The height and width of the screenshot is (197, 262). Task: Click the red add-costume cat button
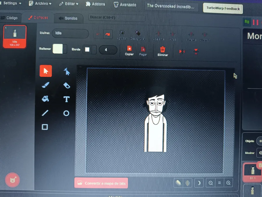[x=13, y=180]
